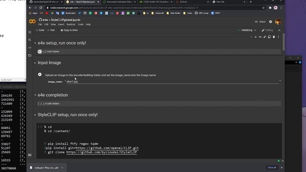Image resolution: width=306 pixels, height=172 pixels.
Task: Show the 2 hidden cells under e4e setup
Action: click(51, 52)
